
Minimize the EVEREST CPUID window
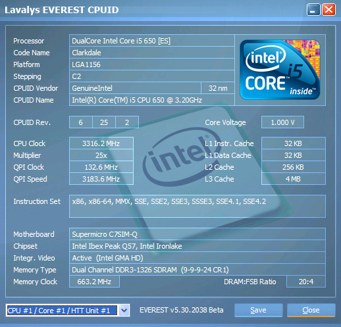[x=313, y=10]
